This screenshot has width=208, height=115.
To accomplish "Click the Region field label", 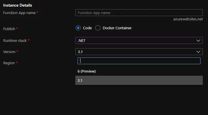I will (x=9, y=63).
